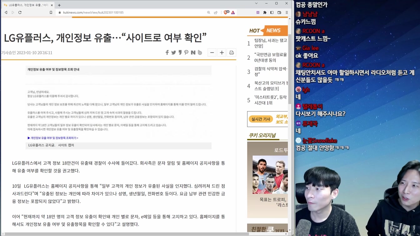Click the lock icon beside the URL

click(60, 12)
